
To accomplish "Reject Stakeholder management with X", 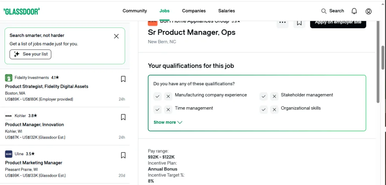I will tap(274, 96).
